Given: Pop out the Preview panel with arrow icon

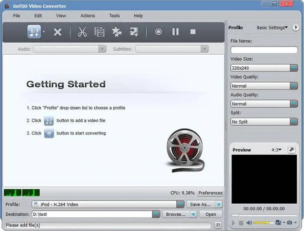Looking at the screenshot, I should tap(291, 150).
